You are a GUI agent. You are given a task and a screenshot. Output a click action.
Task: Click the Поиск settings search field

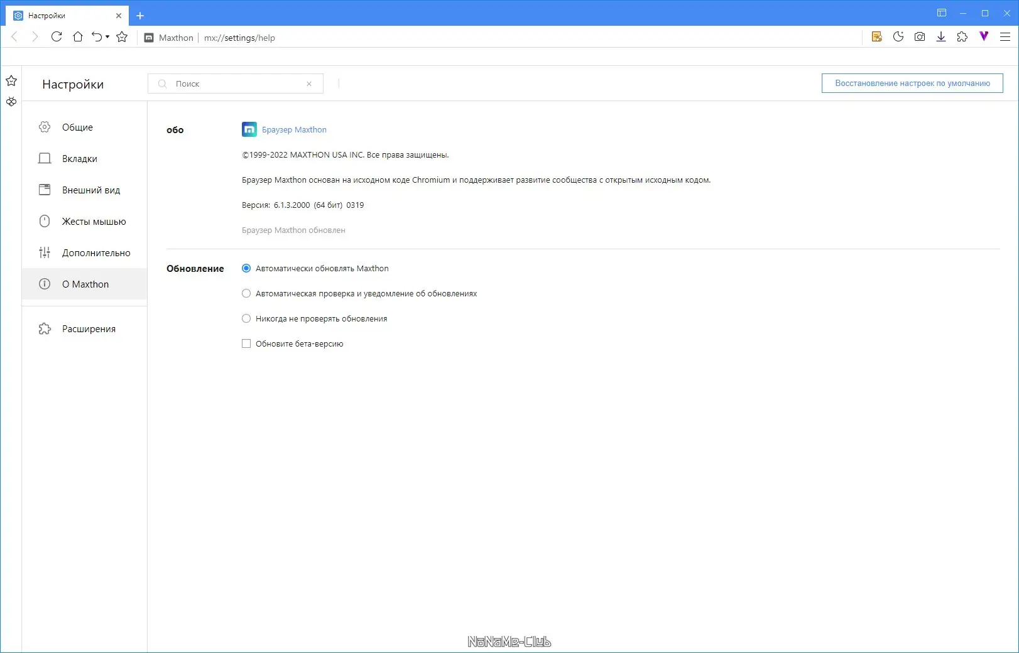point(236,84)
